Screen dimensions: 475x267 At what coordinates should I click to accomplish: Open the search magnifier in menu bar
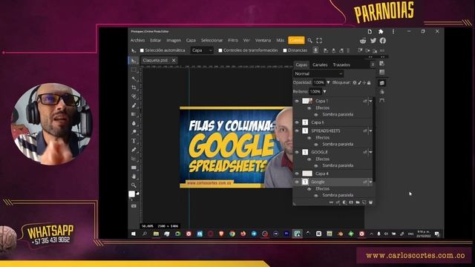coord(310,40)
